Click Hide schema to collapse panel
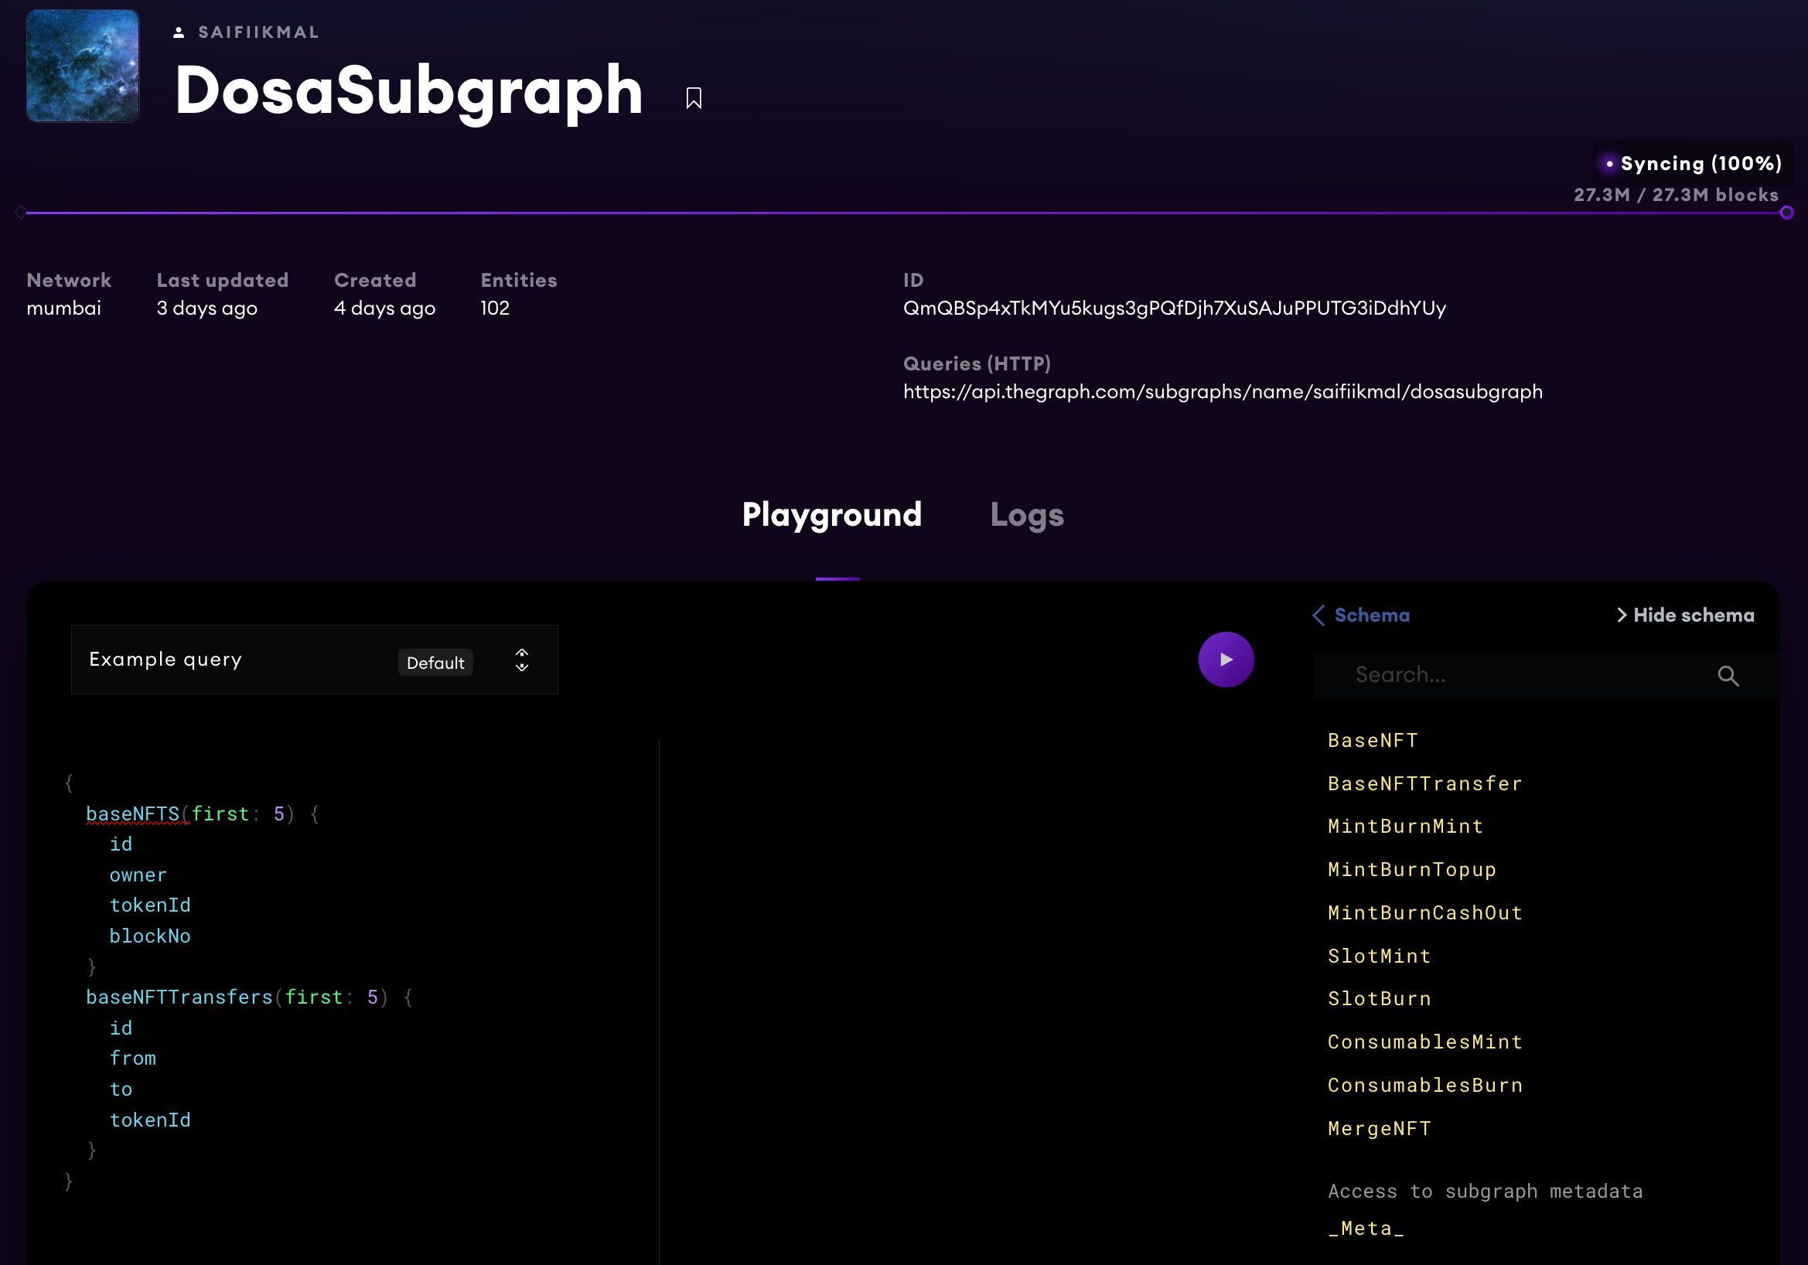 pyautogui.click(x=1682, y=614)
